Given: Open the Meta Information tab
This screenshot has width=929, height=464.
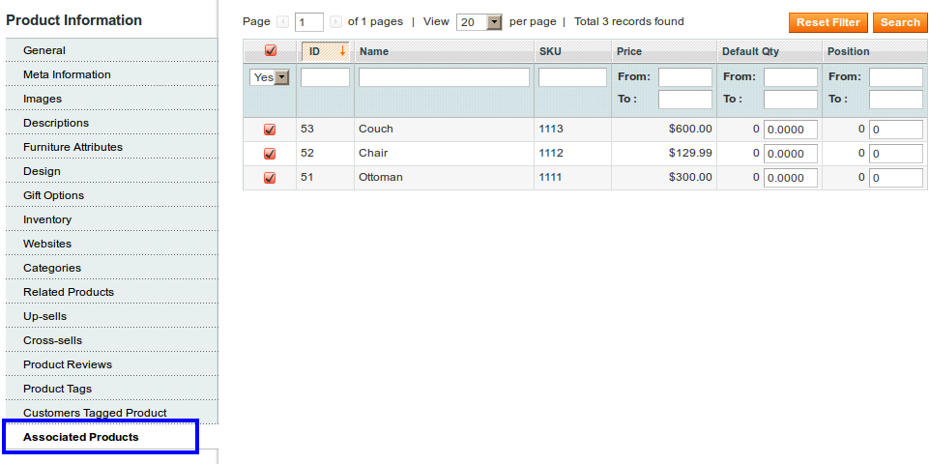Looking at the screenshot, I should [x=112, y=74].
